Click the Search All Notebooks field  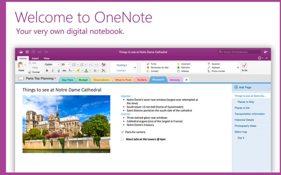tap(239, 52)
